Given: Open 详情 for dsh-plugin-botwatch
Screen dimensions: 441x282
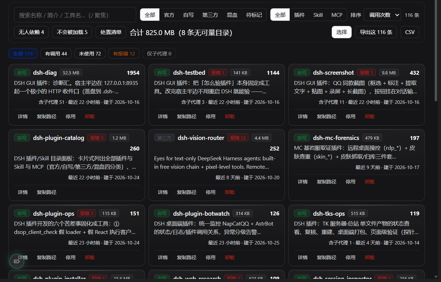Looking at the screenshot, I should (163, 257).
